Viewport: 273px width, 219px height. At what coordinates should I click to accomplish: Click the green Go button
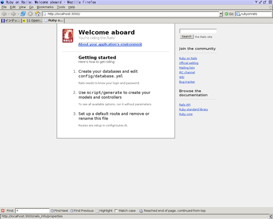pyautogui.click(x=229, y=14)
